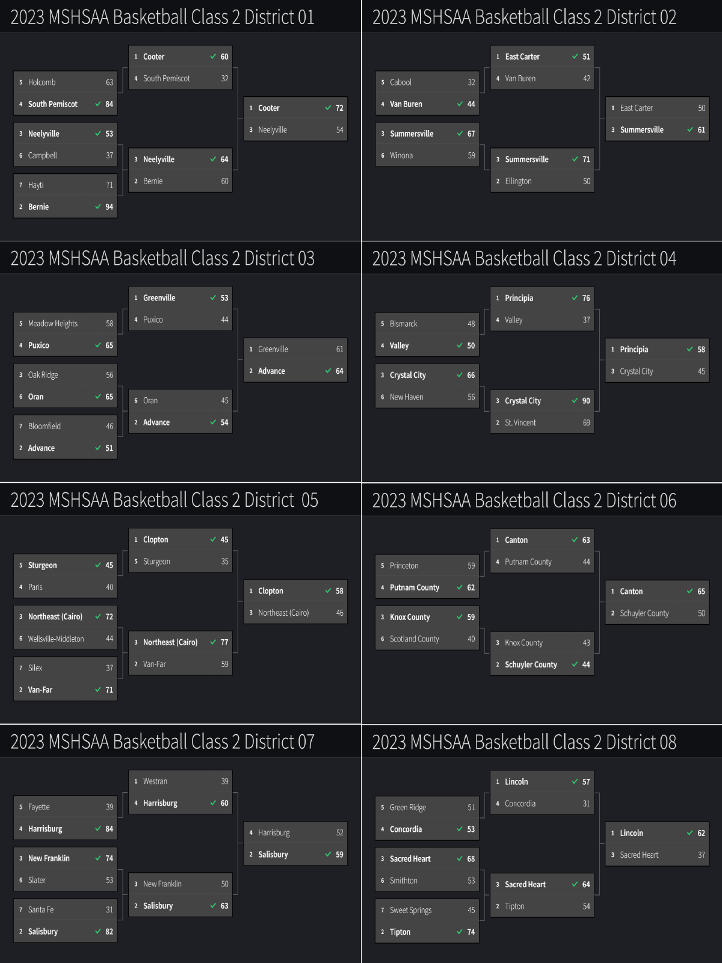722x963 pixels.
Task: Click the green checkmark beside Clopton's 58 score
Action: click(x=328, y=591)
